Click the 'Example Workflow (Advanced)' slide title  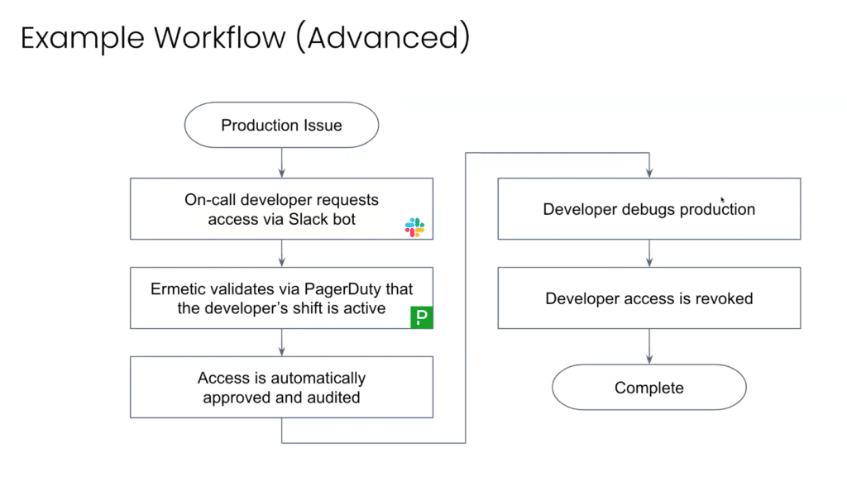[x=245, y=37]
